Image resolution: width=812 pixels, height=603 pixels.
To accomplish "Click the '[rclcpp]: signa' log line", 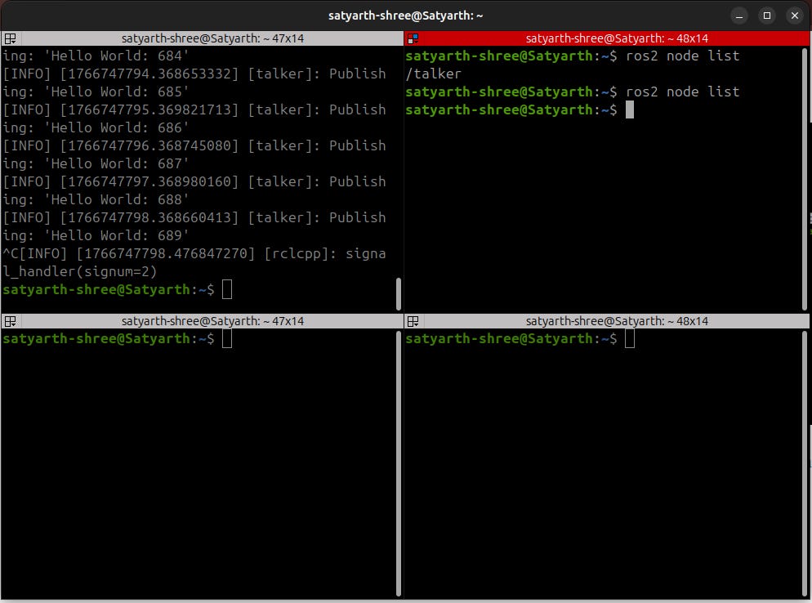I will point(194,254).
